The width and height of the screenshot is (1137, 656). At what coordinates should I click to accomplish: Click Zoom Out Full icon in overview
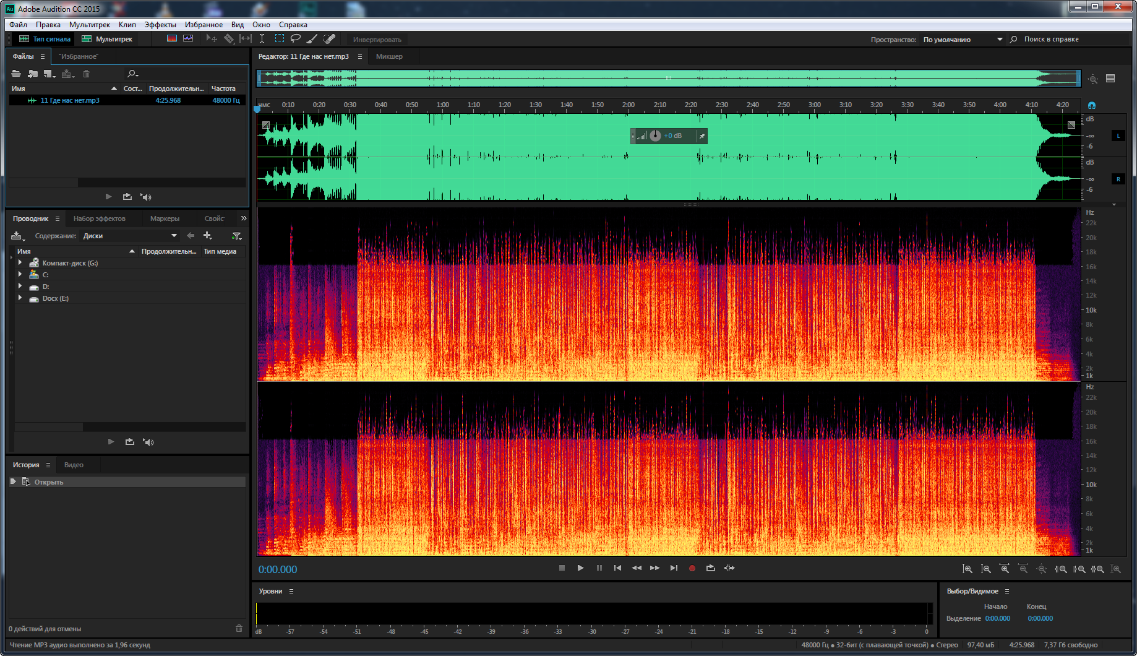point(1093,79)
